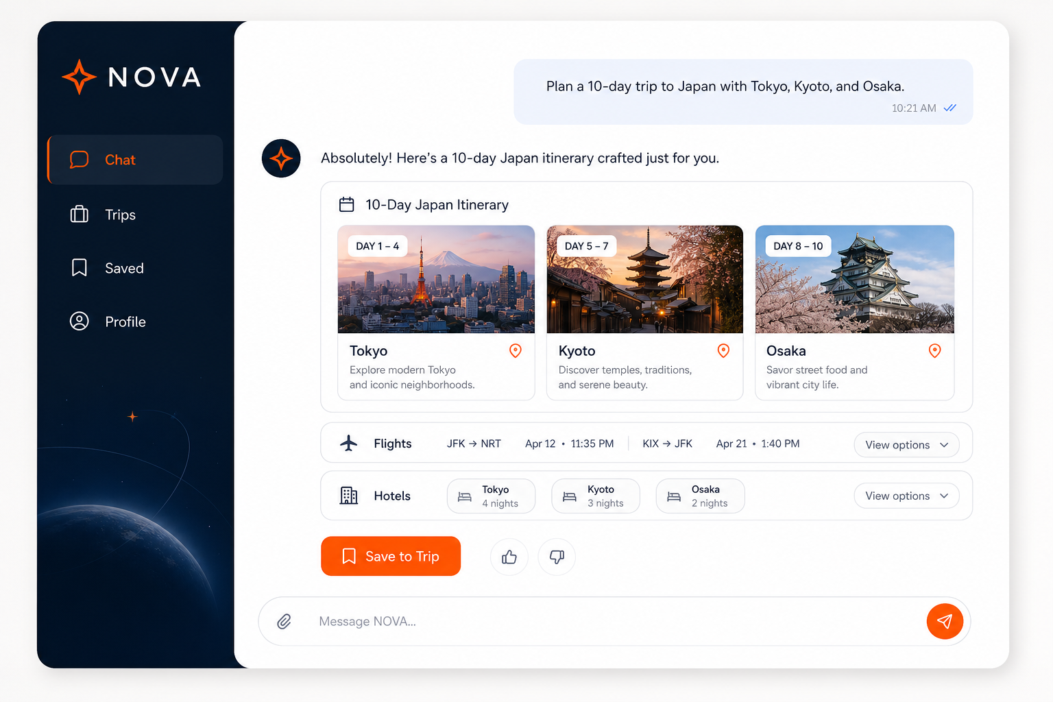The image size is (1053, 702).
Task: Click the Tokyo card title
Action: tap(368, 351)
